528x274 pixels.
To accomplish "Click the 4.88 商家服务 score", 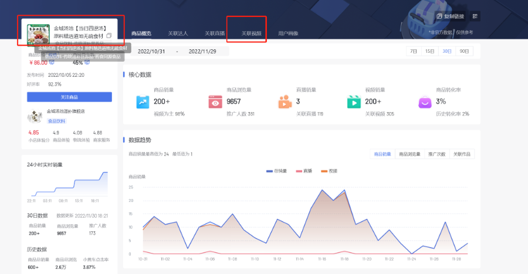I will click(97, 133).
